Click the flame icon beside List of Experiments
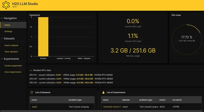 [x=103, y=92]
